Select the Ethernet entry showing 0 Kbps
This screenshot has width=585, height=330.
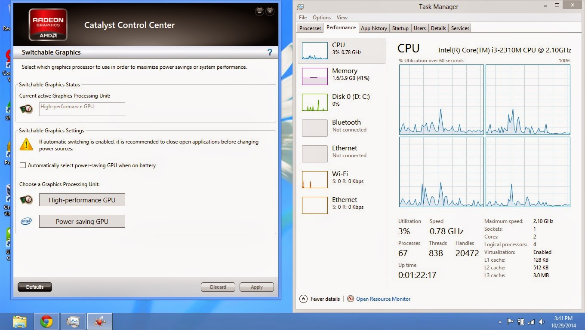tap(342, 205)
